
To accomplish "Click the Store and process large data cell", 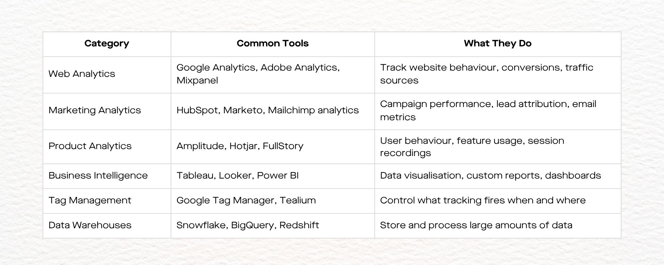I will click(476, 225).
